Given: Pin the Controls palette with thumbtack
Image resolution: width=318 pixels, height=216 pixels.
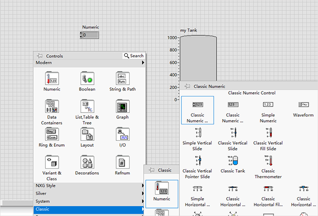Looking at the screenshot, I should point(40,56).
